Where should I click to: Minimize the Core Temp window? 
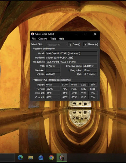tap(76, 34)
